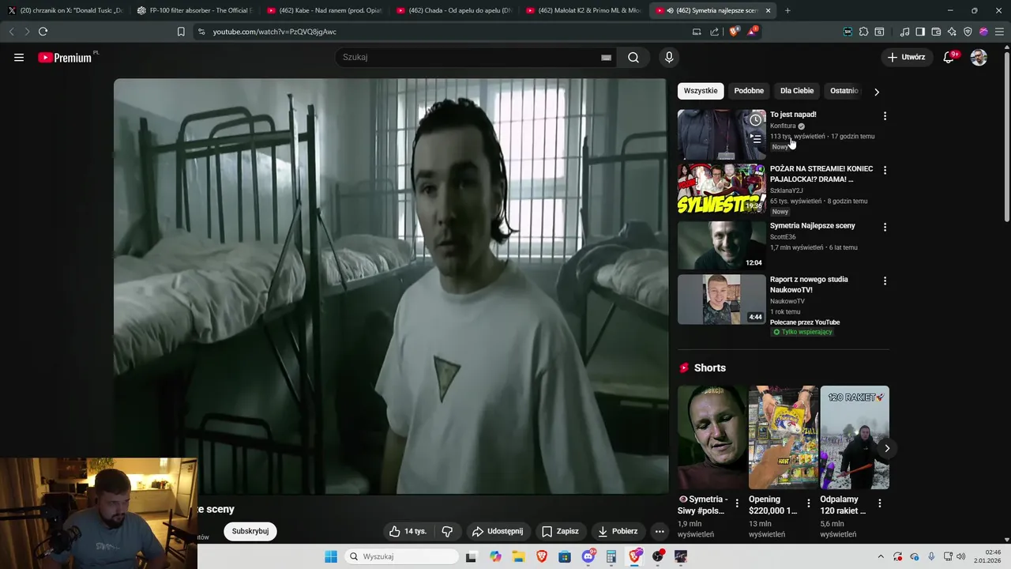The width and height of the screenshot is (1011, 569).
Task: Like the video with thumbs-up 14 tys.
Action: pyautogui.click(x=408, y=531)
